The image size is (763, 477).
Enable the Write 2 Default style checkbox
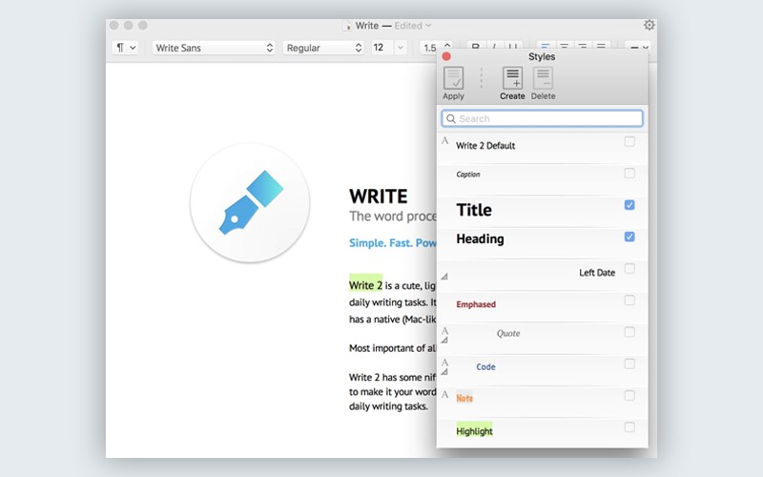(629, 141)
